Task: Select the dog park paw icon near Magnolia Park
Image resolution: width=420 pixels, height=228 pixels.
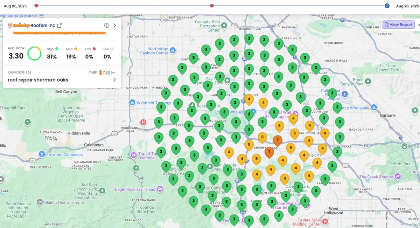Action: point(405,146)
